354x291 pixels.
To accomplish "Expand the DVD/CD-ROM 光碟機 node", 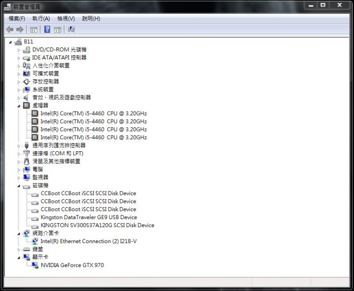I will click(x=19, y=50).
